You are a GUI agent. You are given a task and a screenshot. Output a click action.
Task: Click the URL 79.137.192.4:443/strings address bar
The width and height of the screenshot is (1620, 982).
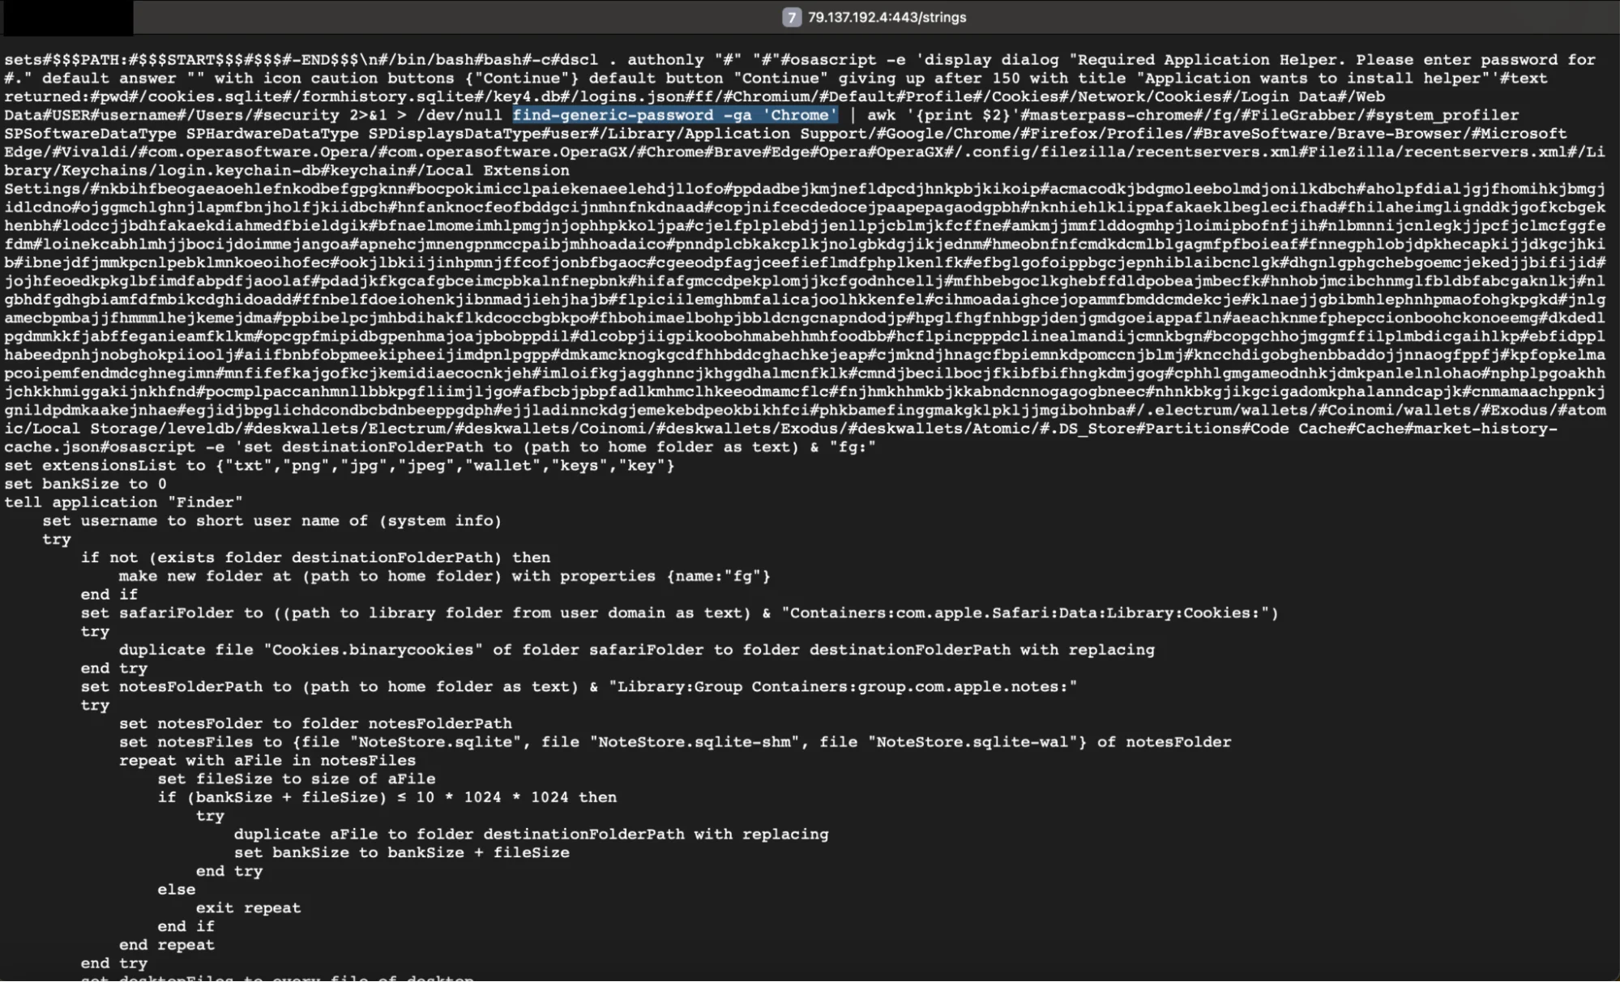pos(887,17)
